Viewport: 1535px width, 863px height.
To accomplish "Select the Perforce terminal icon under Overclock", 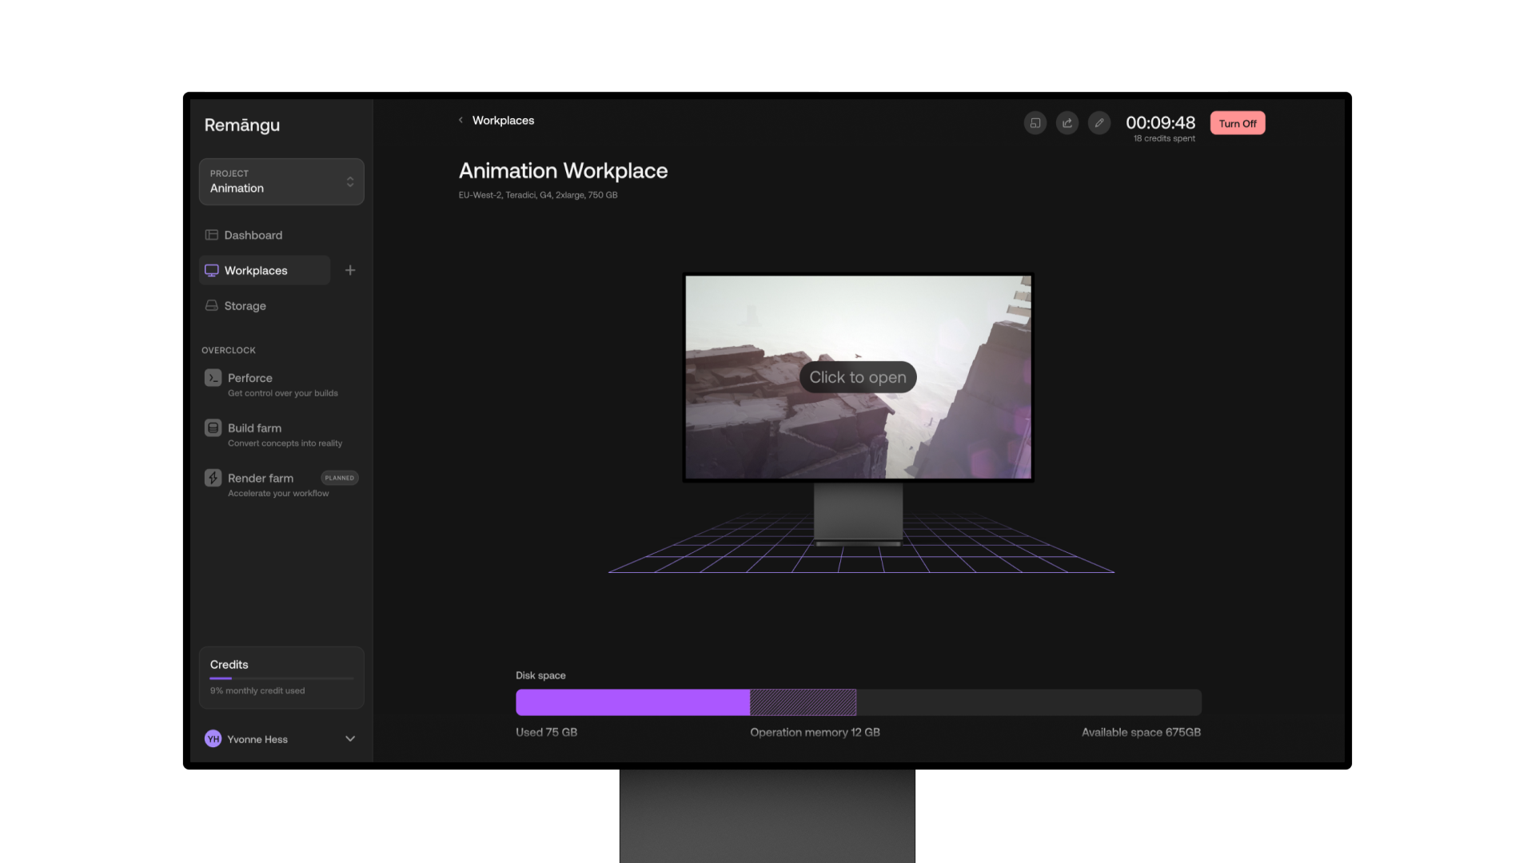I will [x=213, y=377].
